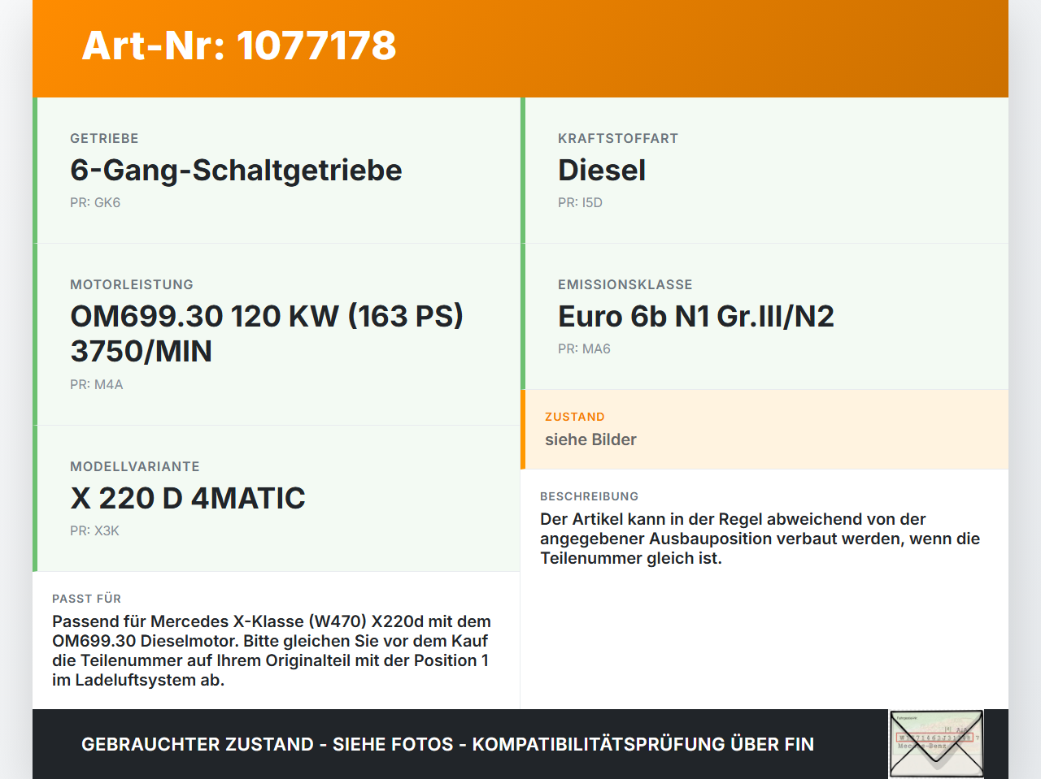Click the code 'PR: GK6'
Image resolution: width=1041 pixels, height=779 pixels.
tap(95, 202)
